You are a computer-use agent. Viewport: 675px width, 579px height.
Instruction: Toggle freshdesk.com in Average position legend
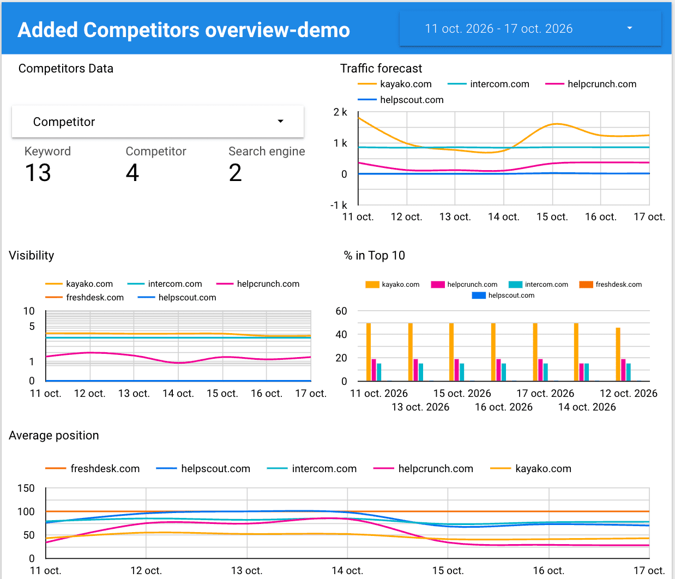pyautogui.click(x=93, y=469)
